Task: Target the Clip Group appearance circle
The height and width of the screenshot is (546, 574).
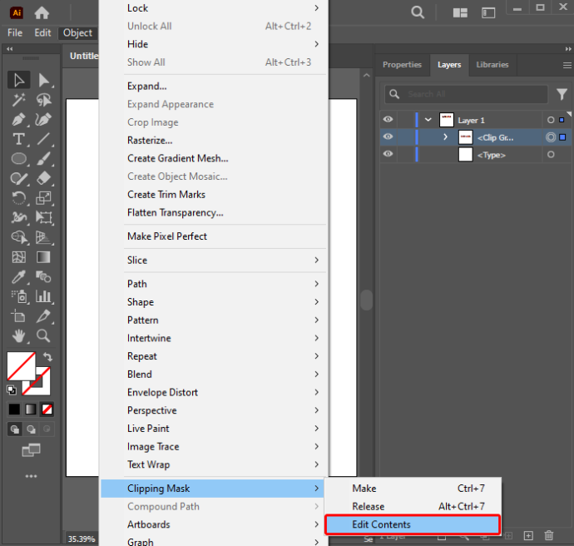Action: 551,137
